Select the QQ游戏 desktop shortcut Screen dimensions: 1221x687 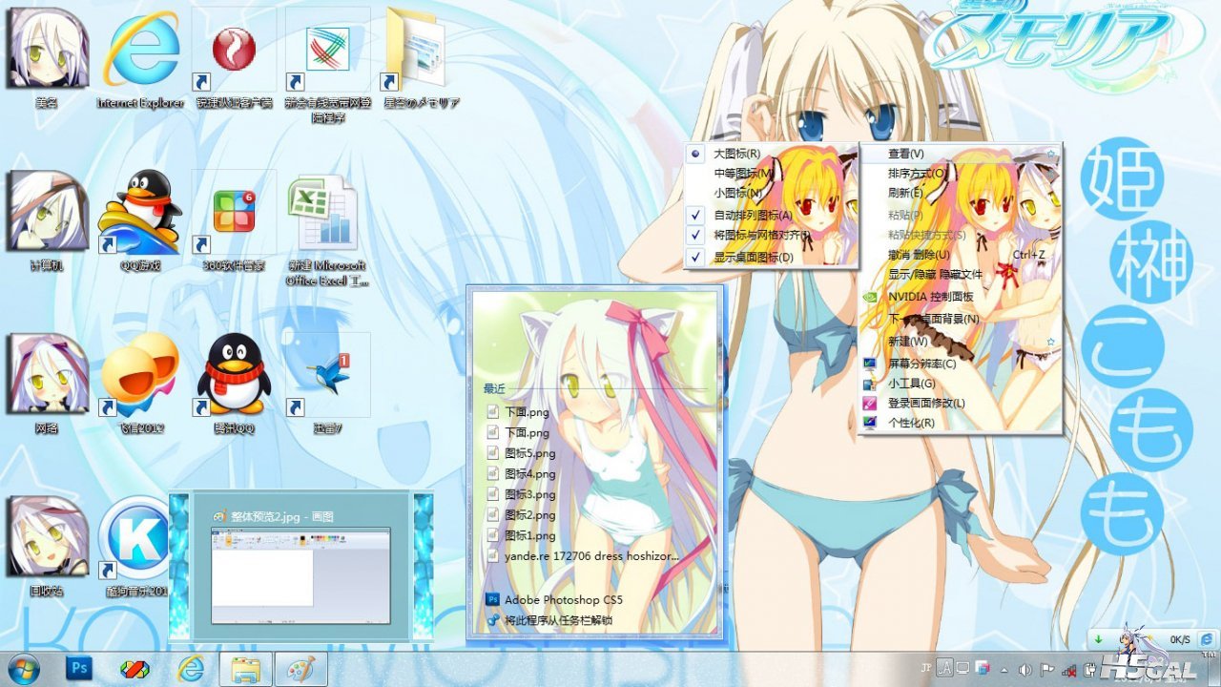point(141,221)
